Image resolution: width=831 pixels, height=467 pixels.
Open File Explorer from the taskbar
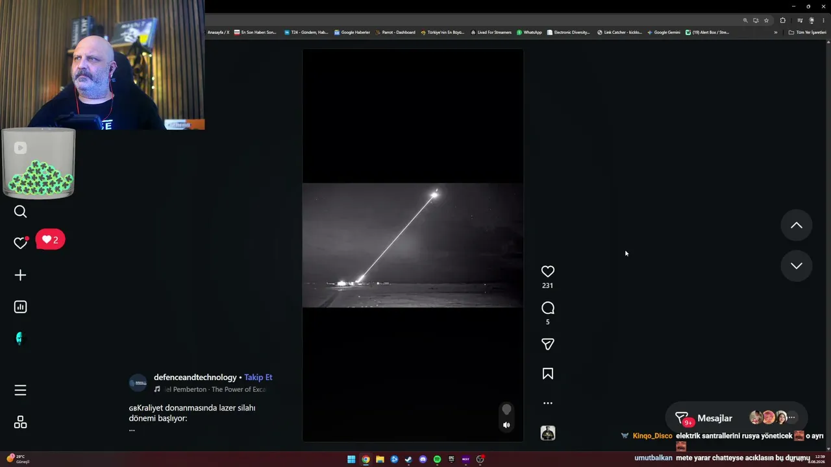tap(380, 459)
